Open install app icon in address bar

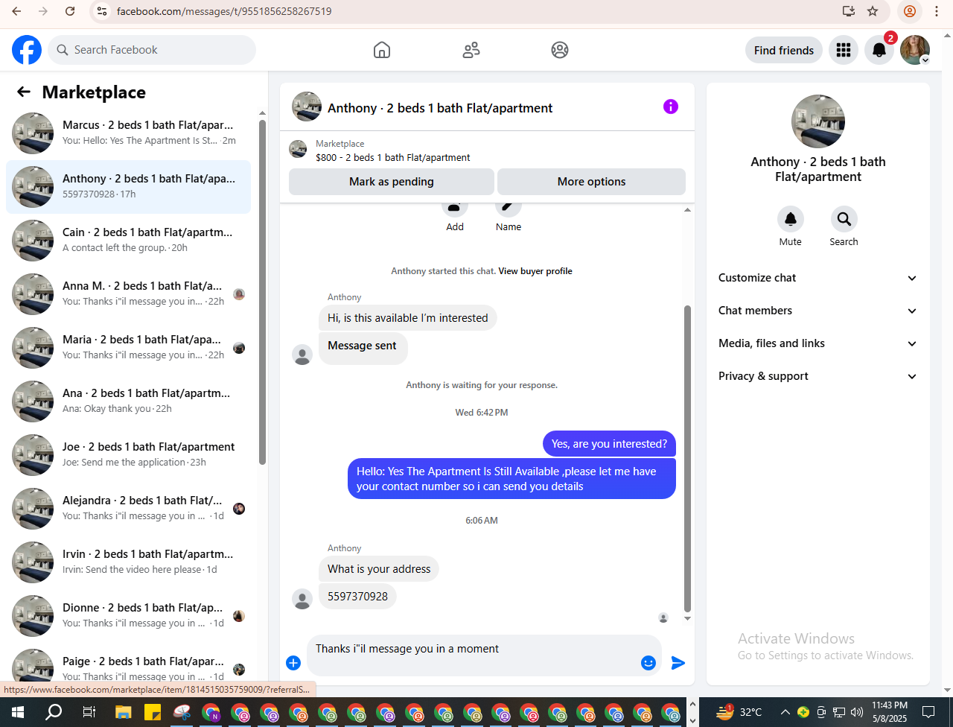coord(848,11)
